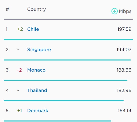The height and width of the screenshot is (122, 137).
Task: Select Singapore's 194.07 speed value
Action: (x=124, y=50)
